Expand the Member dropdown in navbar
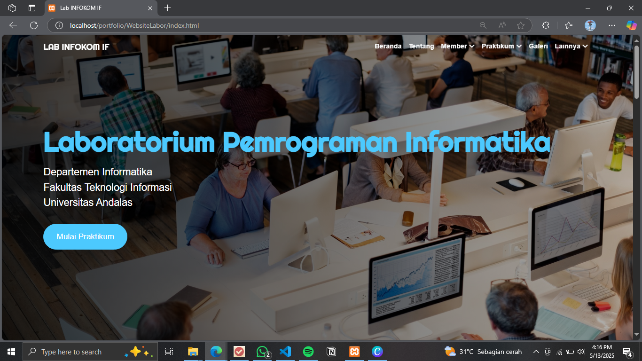 tap(457, 46)
